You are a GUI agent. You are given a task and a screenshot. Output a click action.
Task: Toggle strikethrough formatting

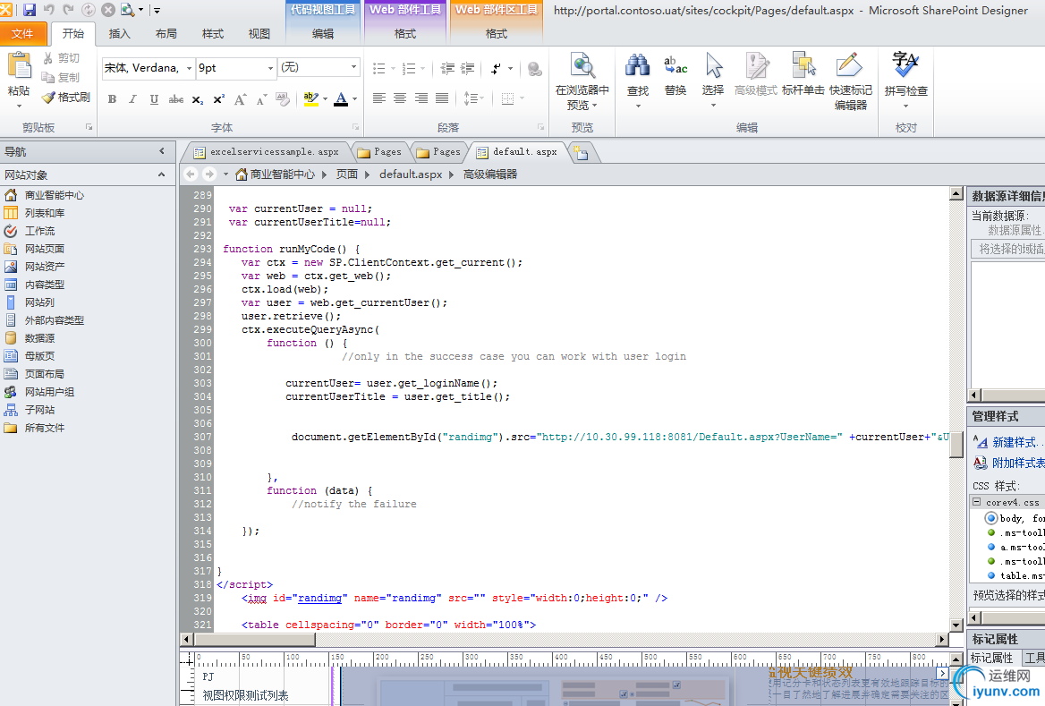[x=175, y=99]
